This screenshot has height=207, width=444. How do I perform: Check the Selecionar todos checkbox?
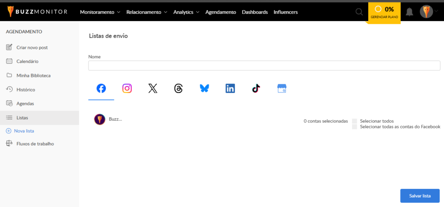(355, 121)
